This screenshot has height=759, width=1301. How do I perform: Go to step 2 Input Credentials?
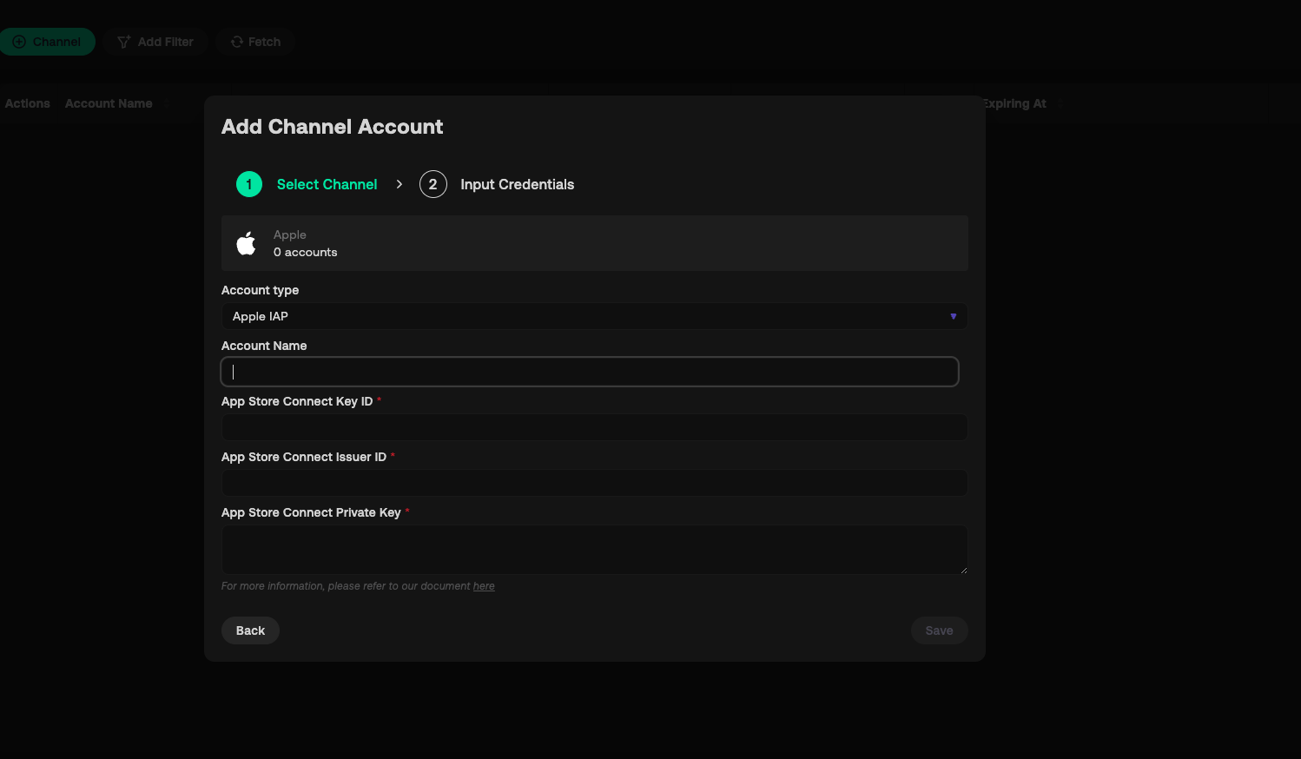click(497, 184)
